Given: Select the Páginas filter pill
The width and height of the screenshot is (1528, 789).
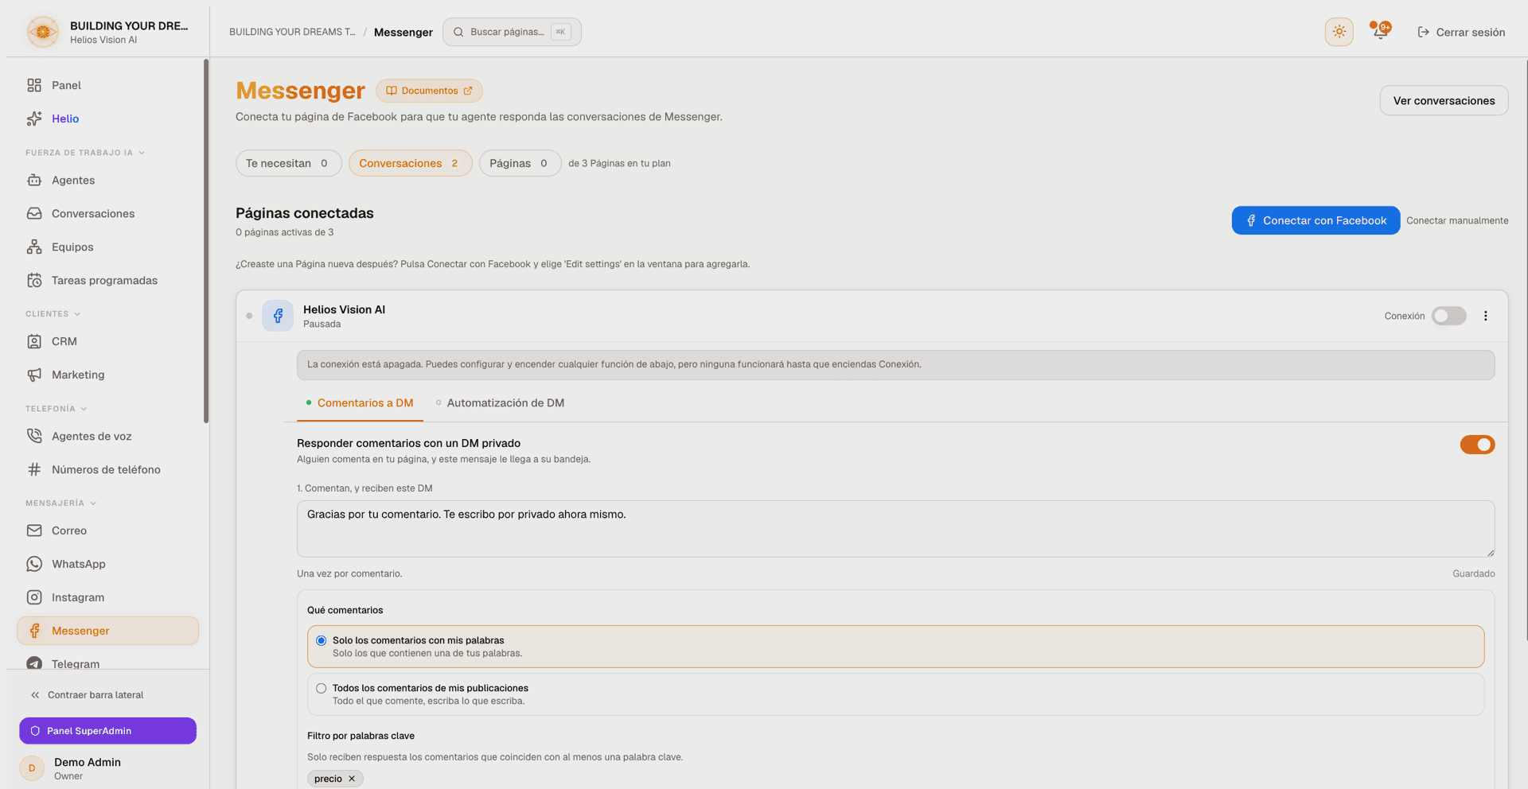Looking at the screenshot, I should coord(520,163).
